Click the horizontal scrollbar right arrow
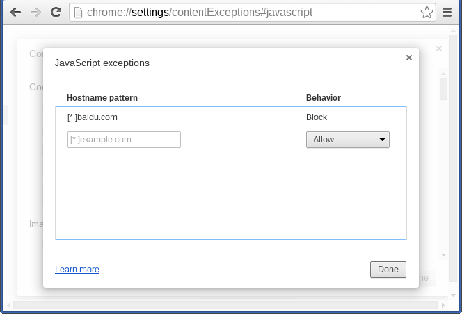Screen dimensions: 462x314 [443, 306]
